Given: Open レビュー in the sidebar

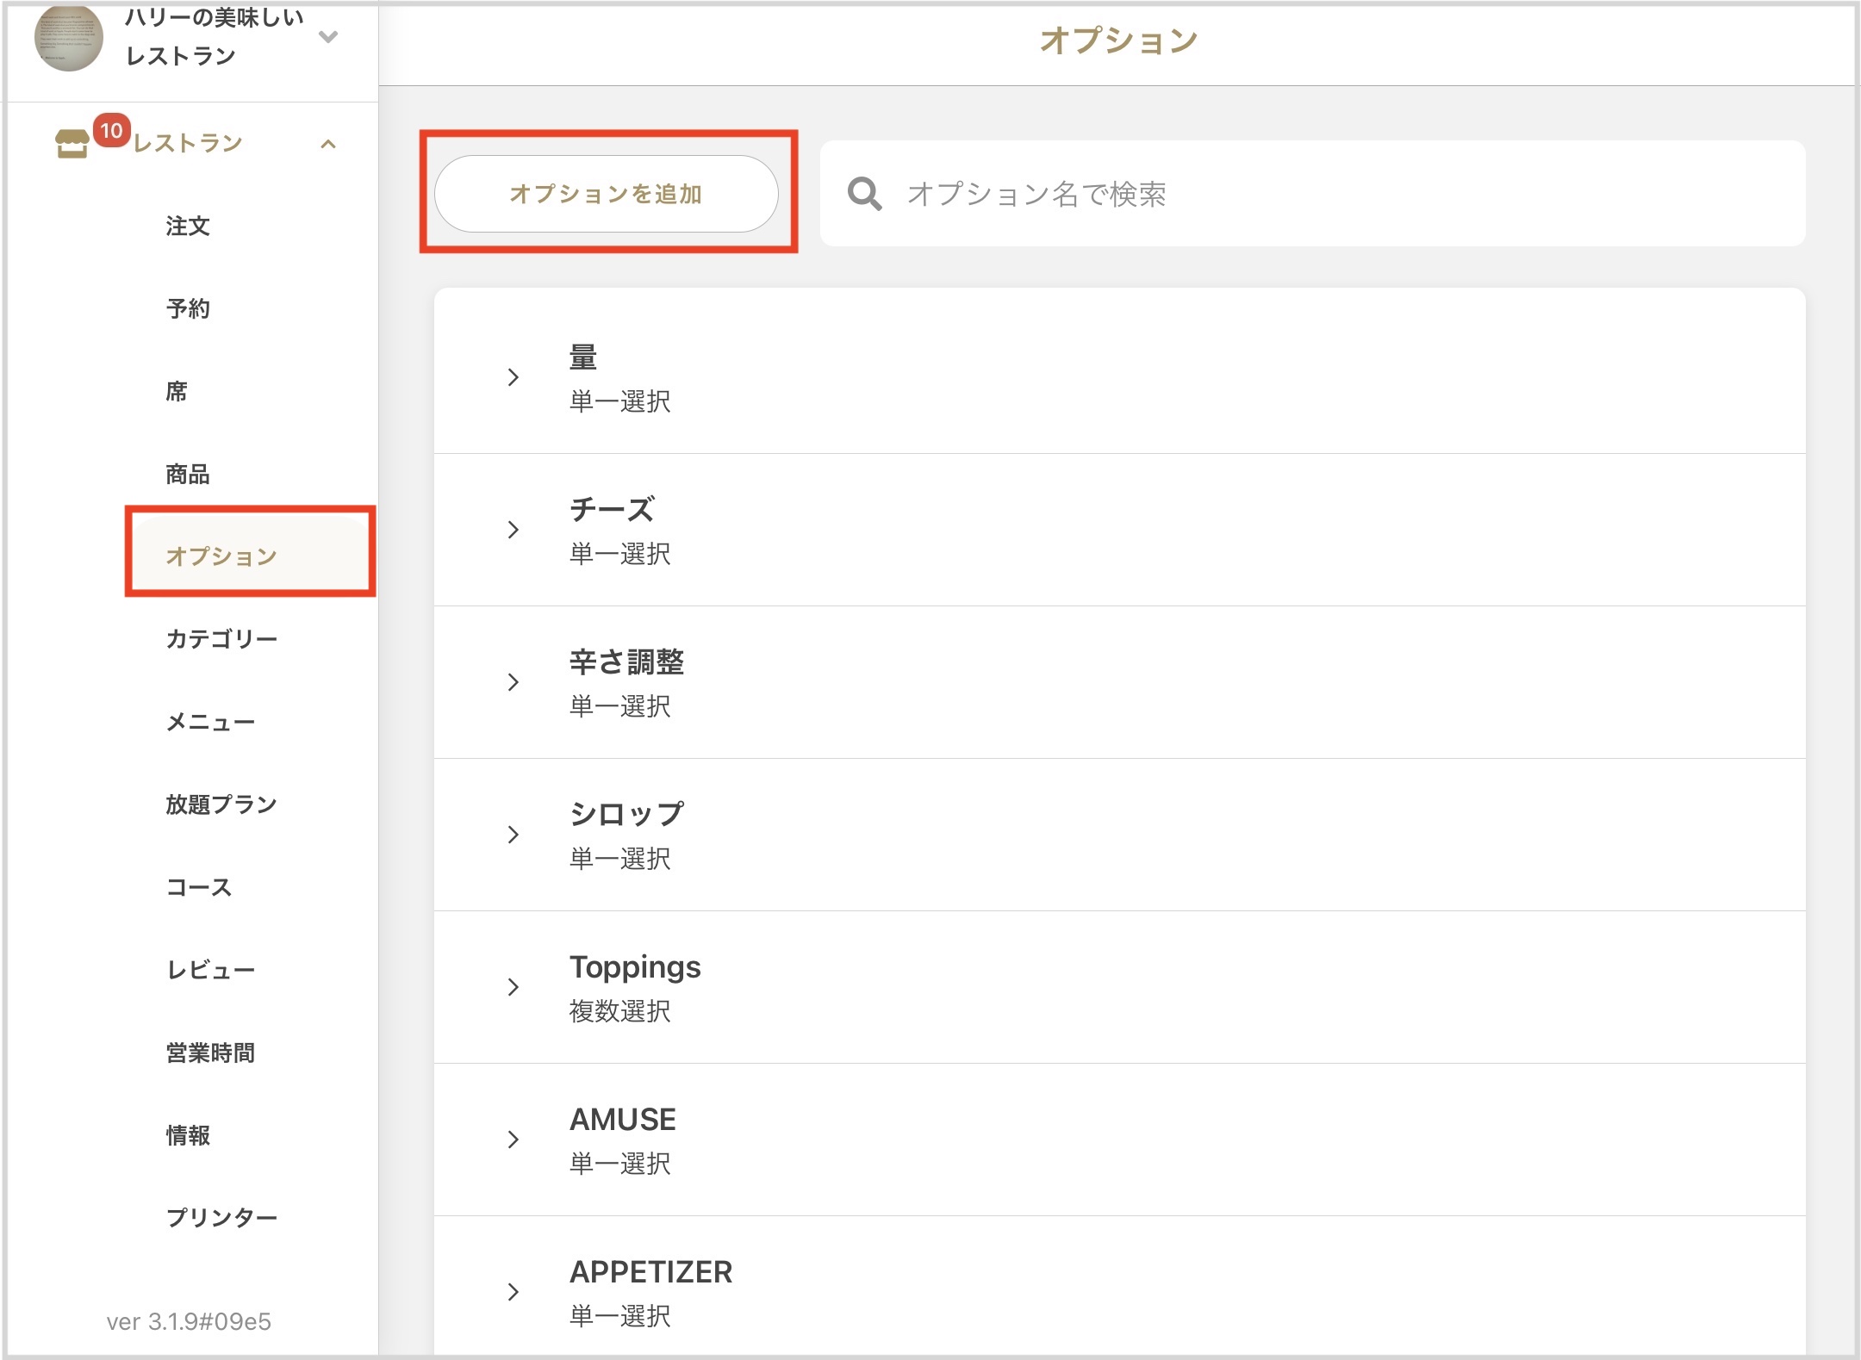Looking at the screenshot, I should pos(210,970).
